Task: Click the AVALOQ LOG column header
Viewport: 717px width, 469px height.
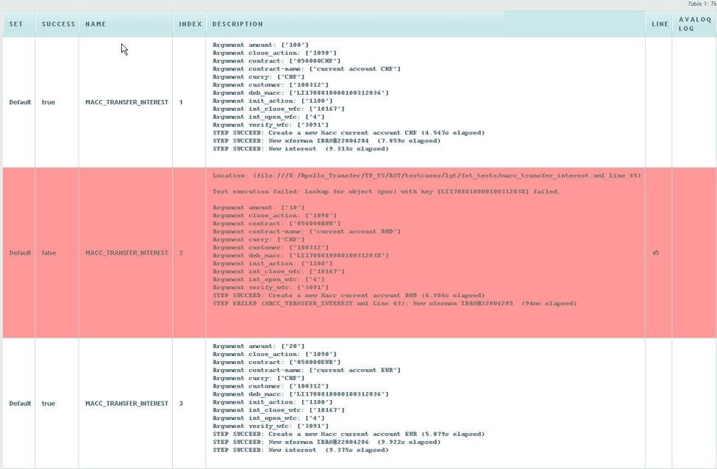Action: tap(695, 23)
